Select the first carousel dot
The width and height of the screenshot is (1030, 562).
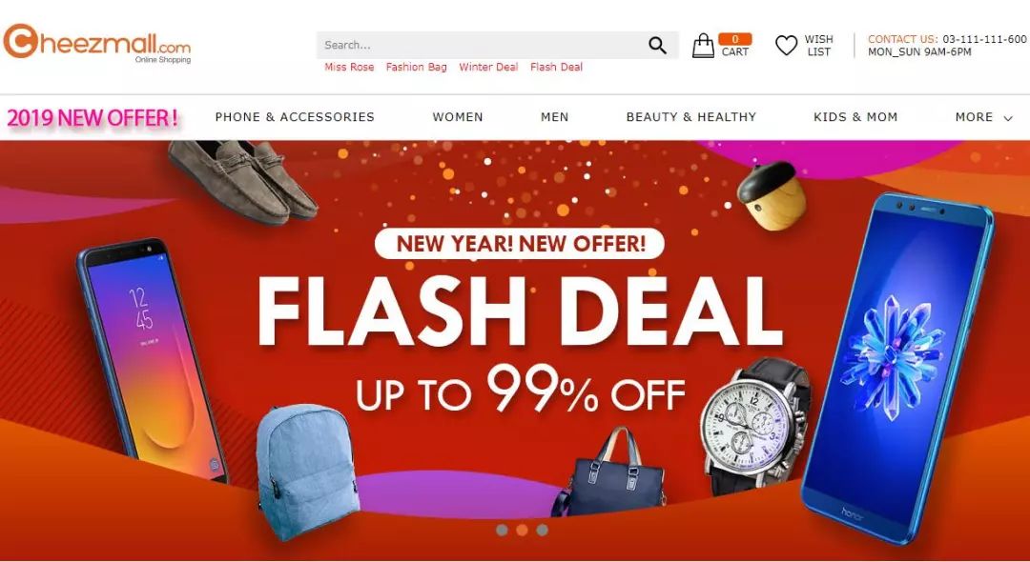502,530
